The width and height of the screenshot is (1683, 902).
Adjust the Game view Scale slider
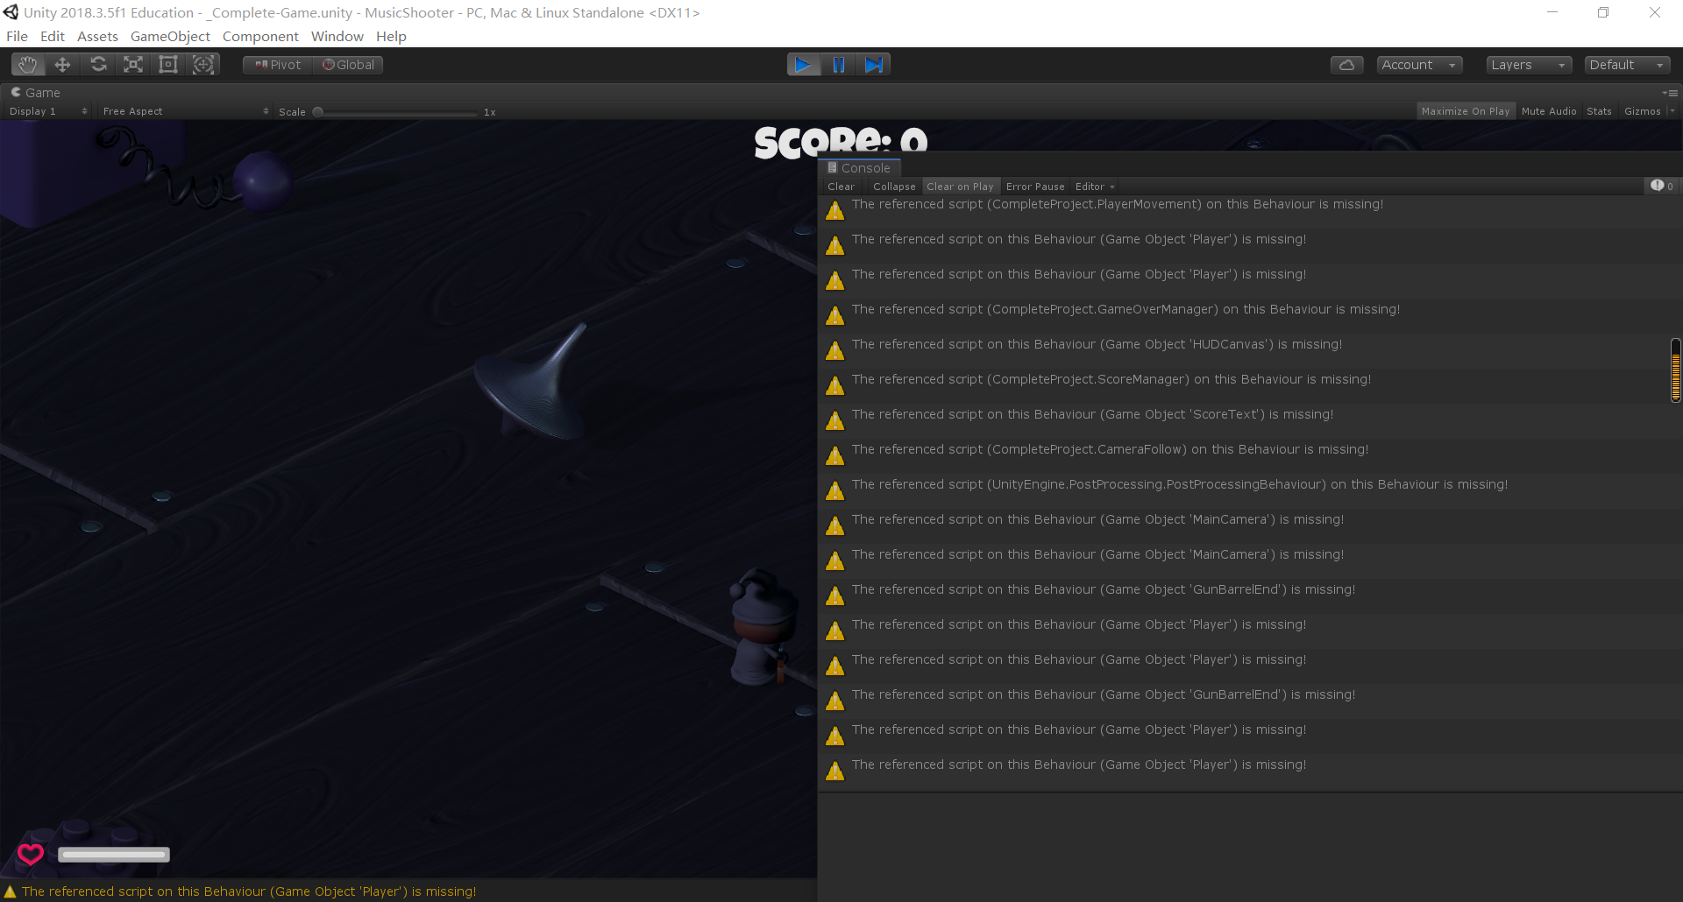pos(399,112)
